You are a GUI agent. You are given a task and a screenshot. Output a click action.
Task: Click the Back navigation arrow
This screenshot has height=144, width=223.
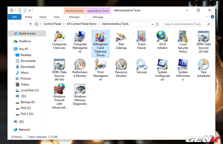click(x=13, y=24)
